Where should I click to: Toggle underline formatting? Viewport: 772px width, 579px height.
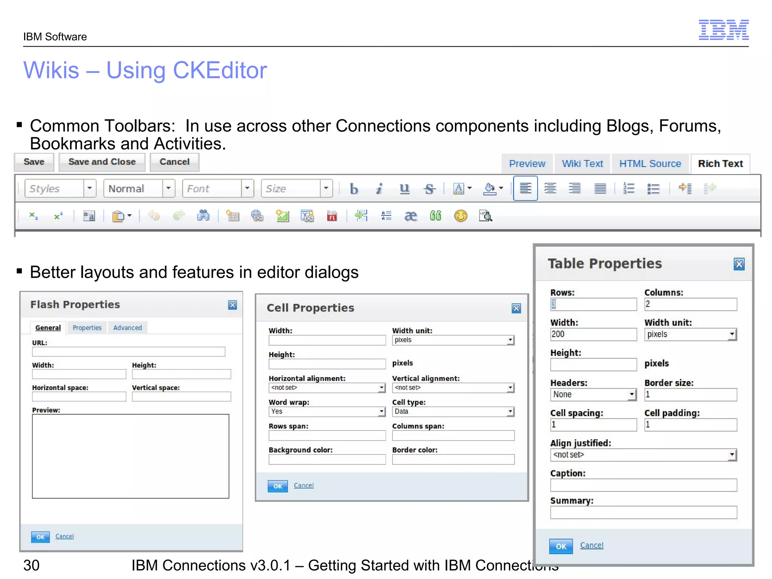pyautogui.click(x=404, y=188)
